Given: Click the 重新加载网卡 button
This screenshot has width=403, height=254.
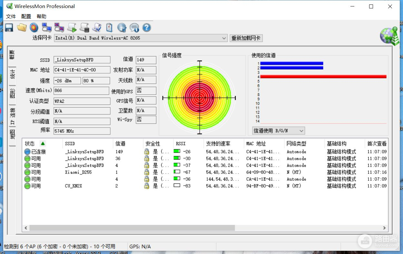Looking at the screenshot, I should (246, 38).
